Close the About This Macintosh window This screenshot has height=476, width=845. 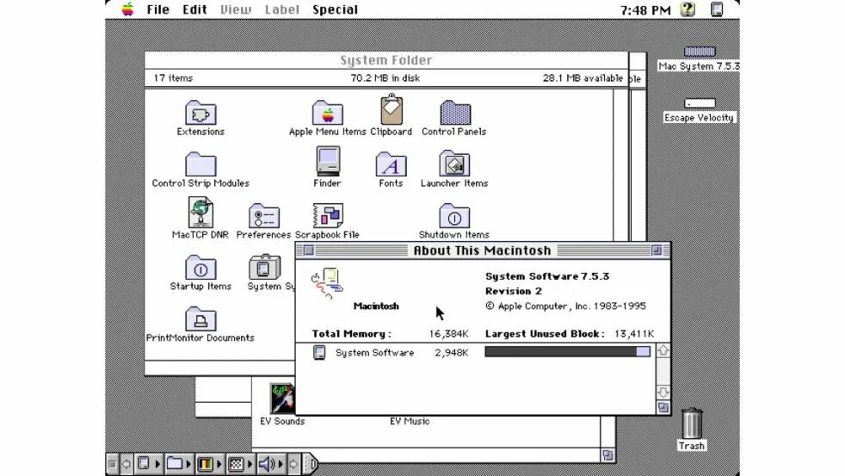[x=308, y=250]
